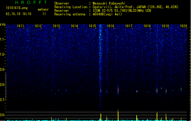Select the file name 10101610.png
The image size is (191, 121).
click(x=17, y=8)
